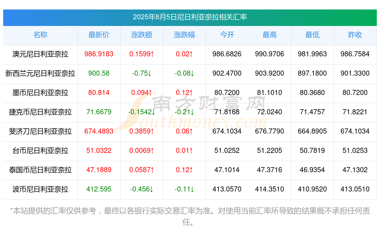This screenshot has height=232, width=380.
Task: Click previous close 901.3300
Action: 355,73
